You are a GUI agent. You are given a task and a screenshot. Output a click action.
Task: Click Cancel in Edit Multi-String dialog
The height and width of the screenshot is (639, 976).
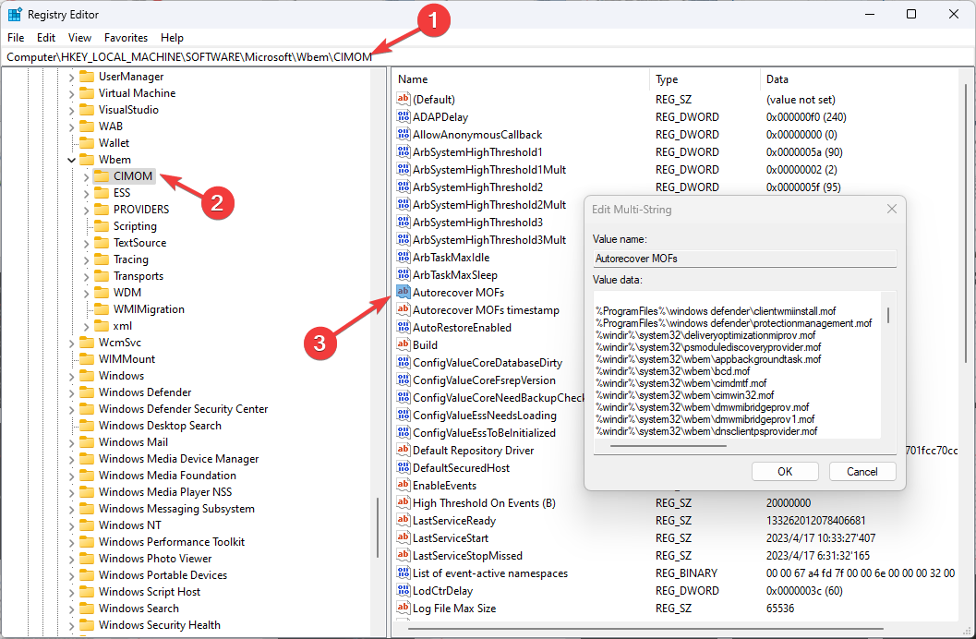click(x=862, y=472)
